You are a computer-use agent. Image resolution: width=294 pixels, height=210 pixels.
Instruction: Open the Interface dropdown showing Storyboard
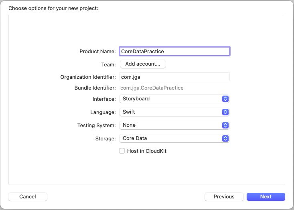[170, 99]
